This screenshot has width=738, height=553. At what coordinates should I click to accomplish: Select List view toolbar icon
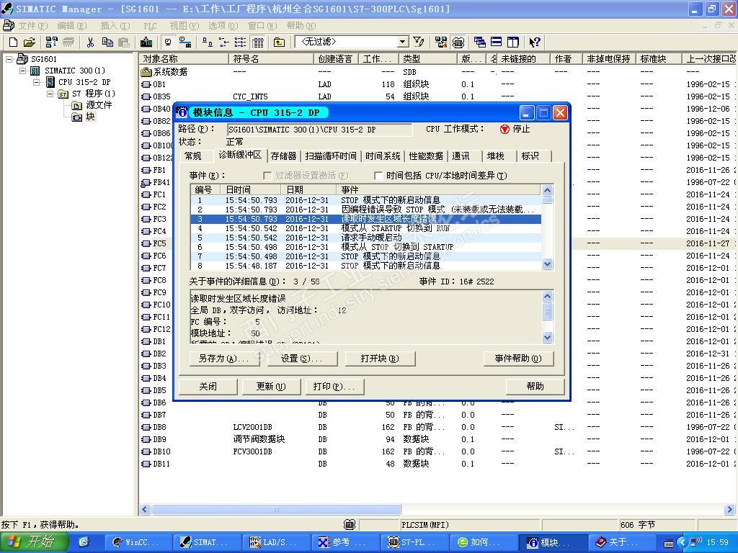(240, 42)
